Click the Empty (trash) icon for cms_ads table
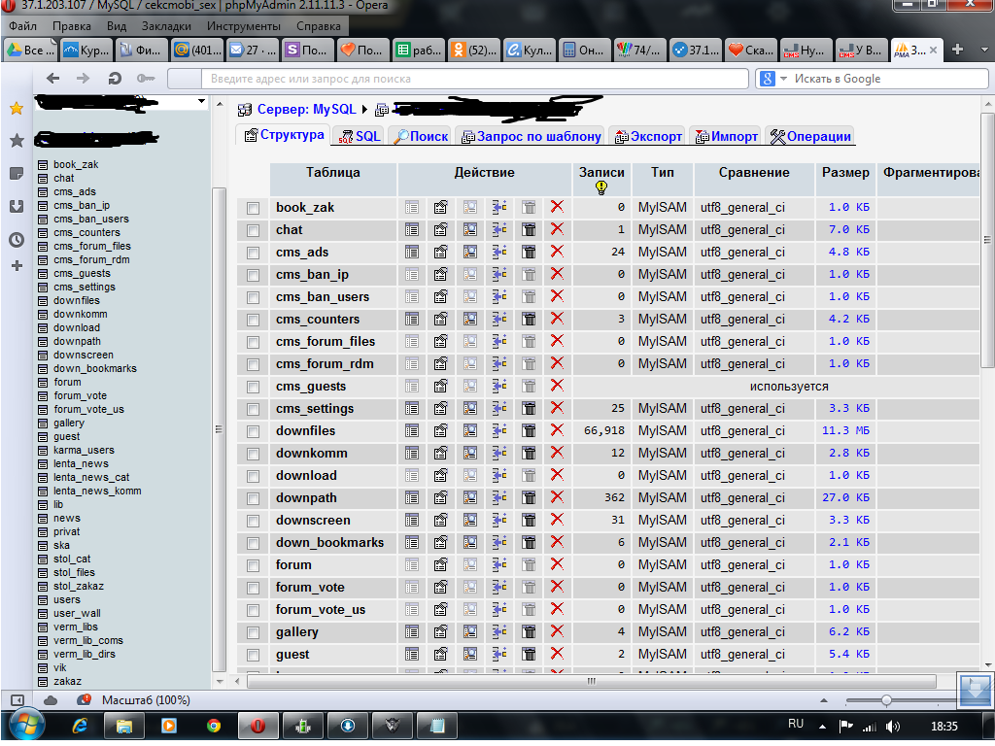Image resolution: width=995 pixels, height=746 pixels. 529,252
